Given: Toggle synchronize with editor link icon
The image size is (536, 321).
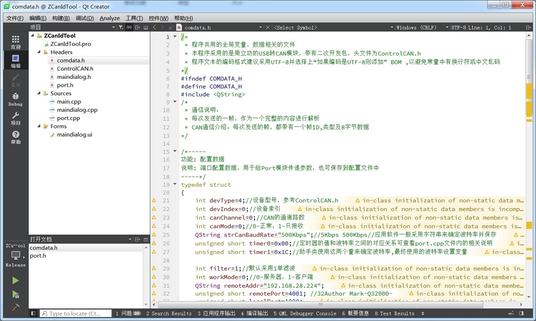Looking at the screenshot, I should coord(129,27).
